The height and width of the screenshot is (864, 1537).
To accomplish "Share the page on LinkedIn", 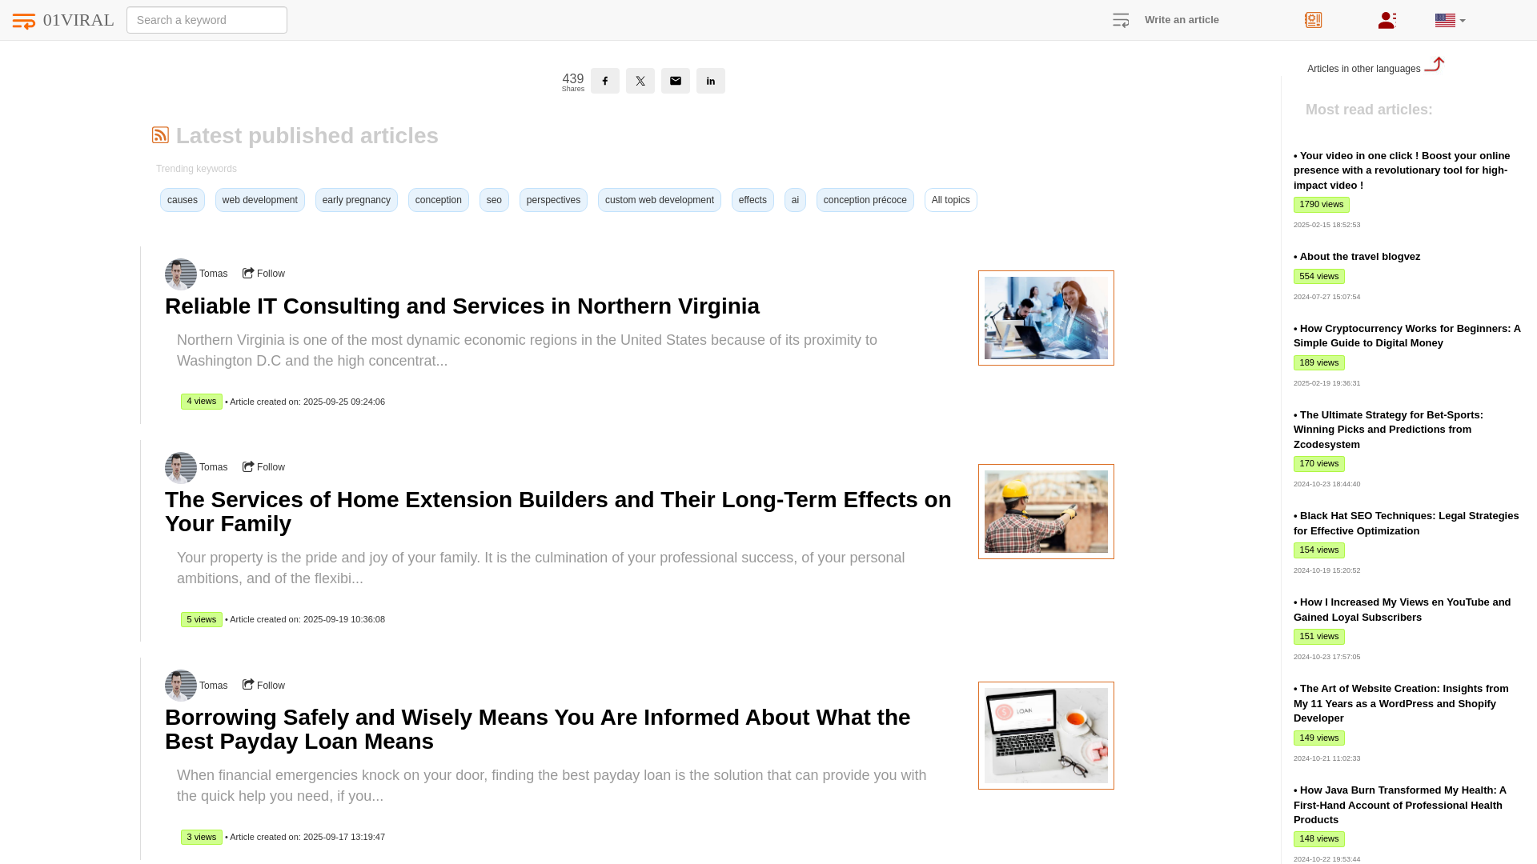I will point(711,81).
